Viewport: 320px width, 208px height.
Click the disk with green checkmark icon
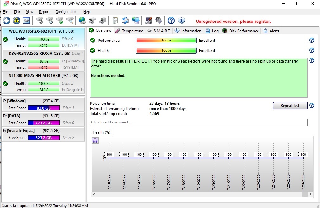point(60,21)
